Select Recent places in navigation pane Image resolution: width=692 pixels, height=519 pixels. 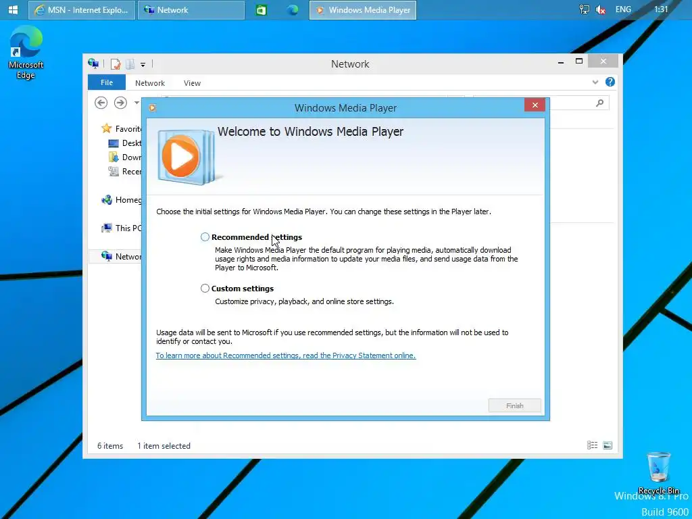125,171
